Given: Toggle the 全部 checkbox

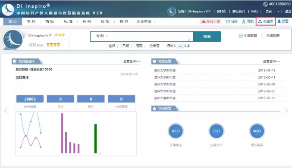Looking at the screenshot, I should click(x=105, y=46).
